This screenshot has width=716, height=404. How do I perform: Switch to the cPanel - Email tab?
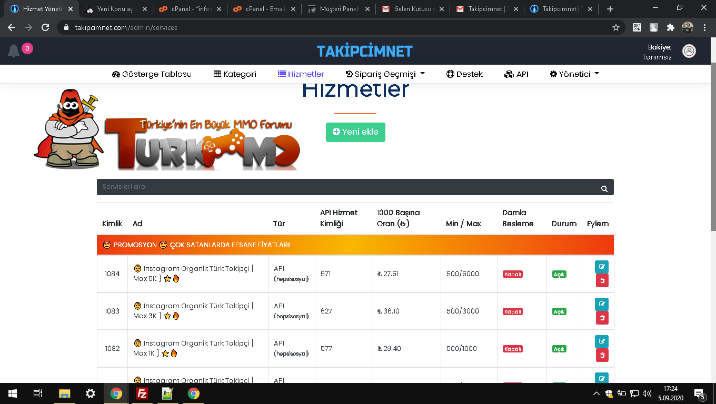tap(264, 9)
